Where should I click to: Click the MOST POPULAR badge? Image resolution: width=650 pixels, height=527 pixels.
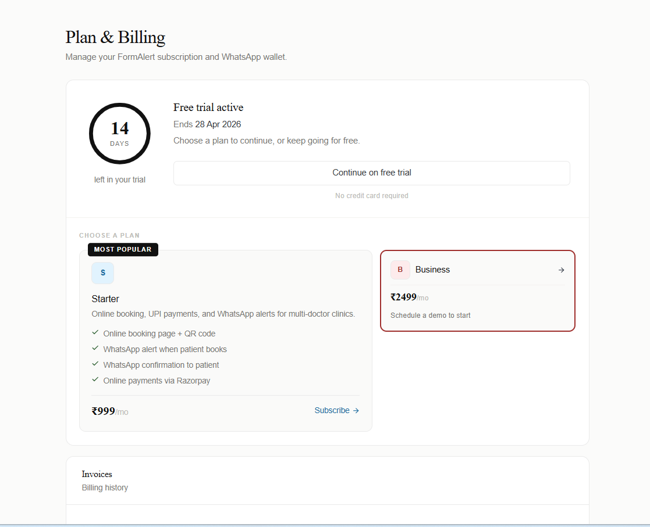click(x=123, y=249)
